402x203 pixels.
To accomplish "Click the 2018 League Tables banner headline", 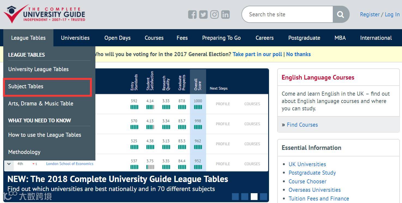I will (x=118, y=179).
